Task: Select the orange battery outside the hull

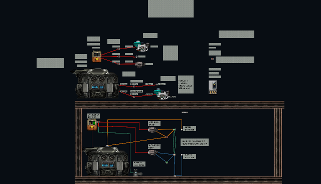Action: click(x=97, y=56)
